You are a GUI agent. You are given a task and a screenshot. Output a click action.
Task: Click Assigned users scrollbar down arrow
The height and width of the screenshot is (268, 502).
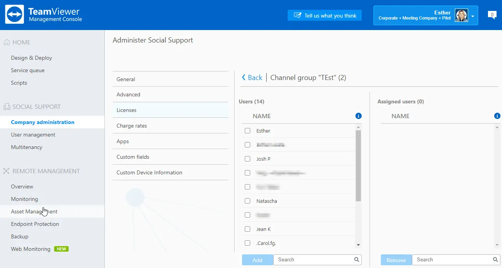[x=497, y=245]
